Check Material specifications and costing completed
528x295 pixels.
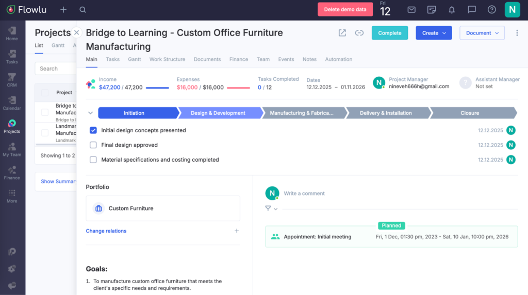point(93,160)
